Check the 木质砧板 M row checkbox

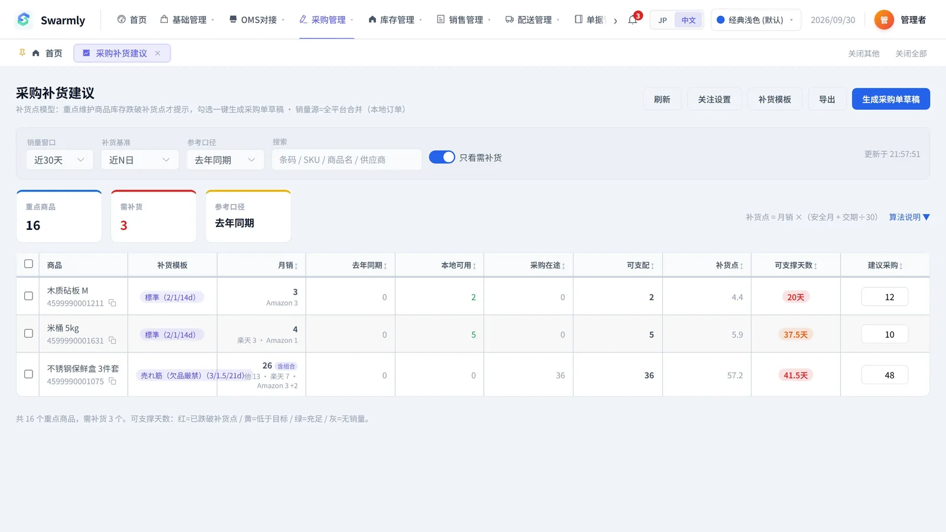pyautogui.click(x=28, y=296)
